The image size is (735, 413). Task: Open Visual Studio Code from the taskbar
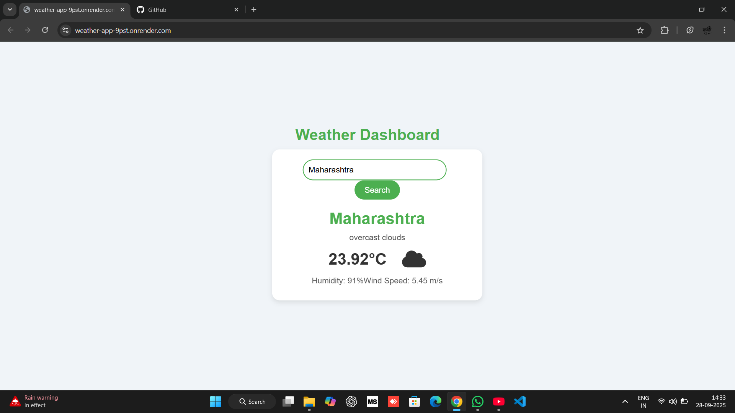519,402
